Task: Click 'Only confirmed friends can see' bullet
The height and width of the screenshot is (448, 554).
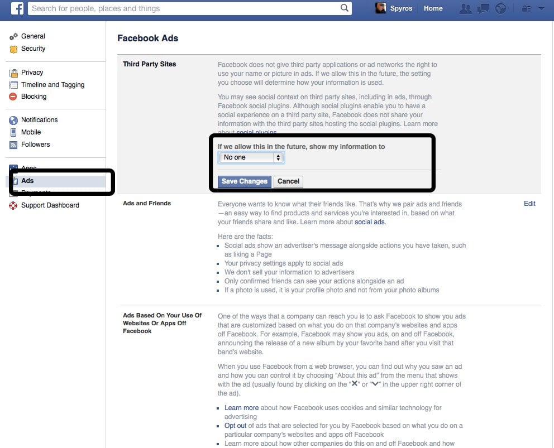Action: coord(314,281)
